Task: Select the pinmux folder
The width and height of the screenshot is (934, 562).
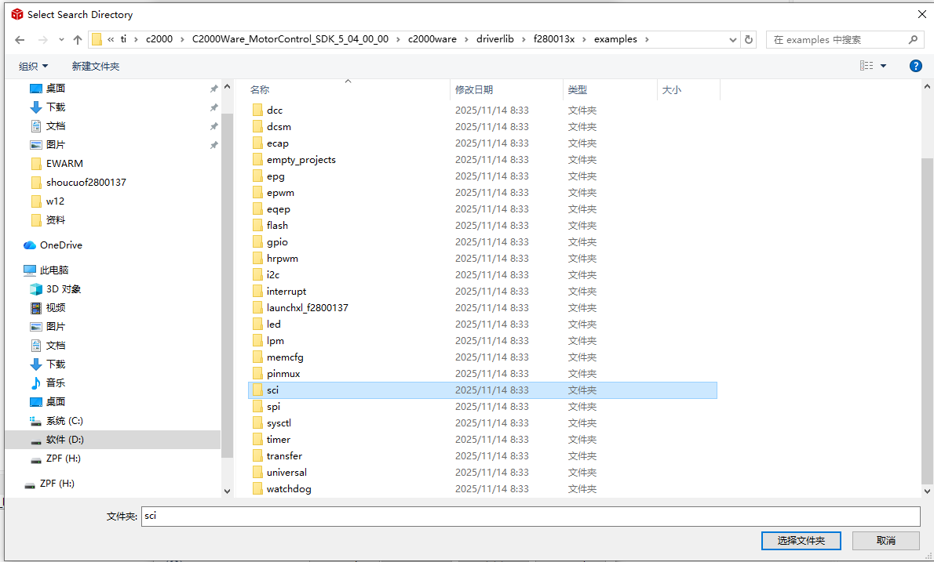Action: 283,374
